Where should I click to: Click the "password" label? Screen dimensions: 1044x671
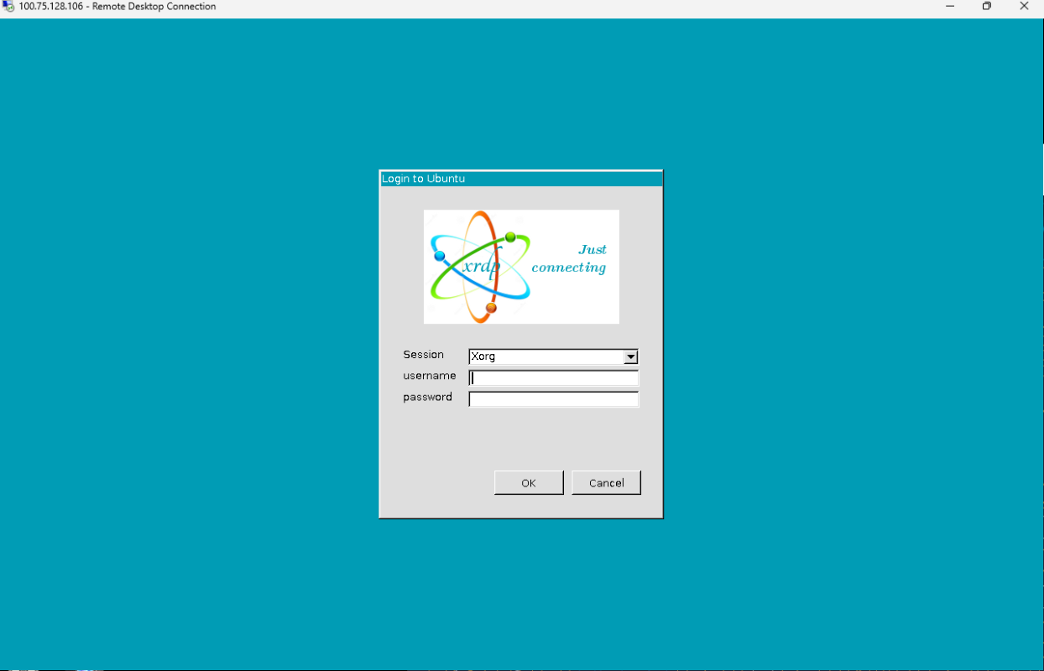pos(427,398)
